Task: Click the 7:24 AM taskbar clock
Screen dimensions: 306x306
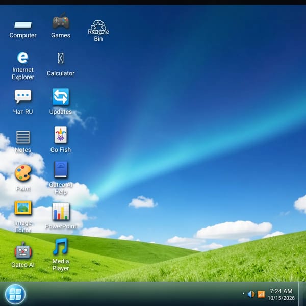Action: tap(281, 291)
